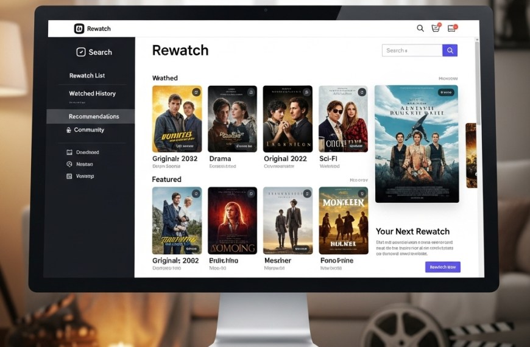Open the cart icon with notification badge
Screen dimensions: 530x347
click(x=436, y=28)
